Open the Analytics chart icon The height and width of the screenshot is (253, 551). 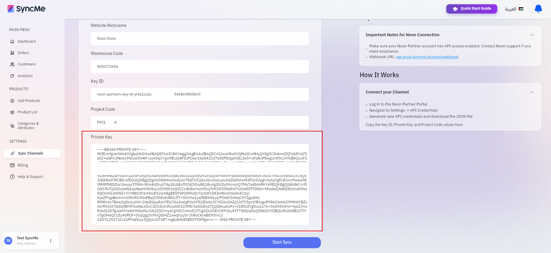coord(12,76)
